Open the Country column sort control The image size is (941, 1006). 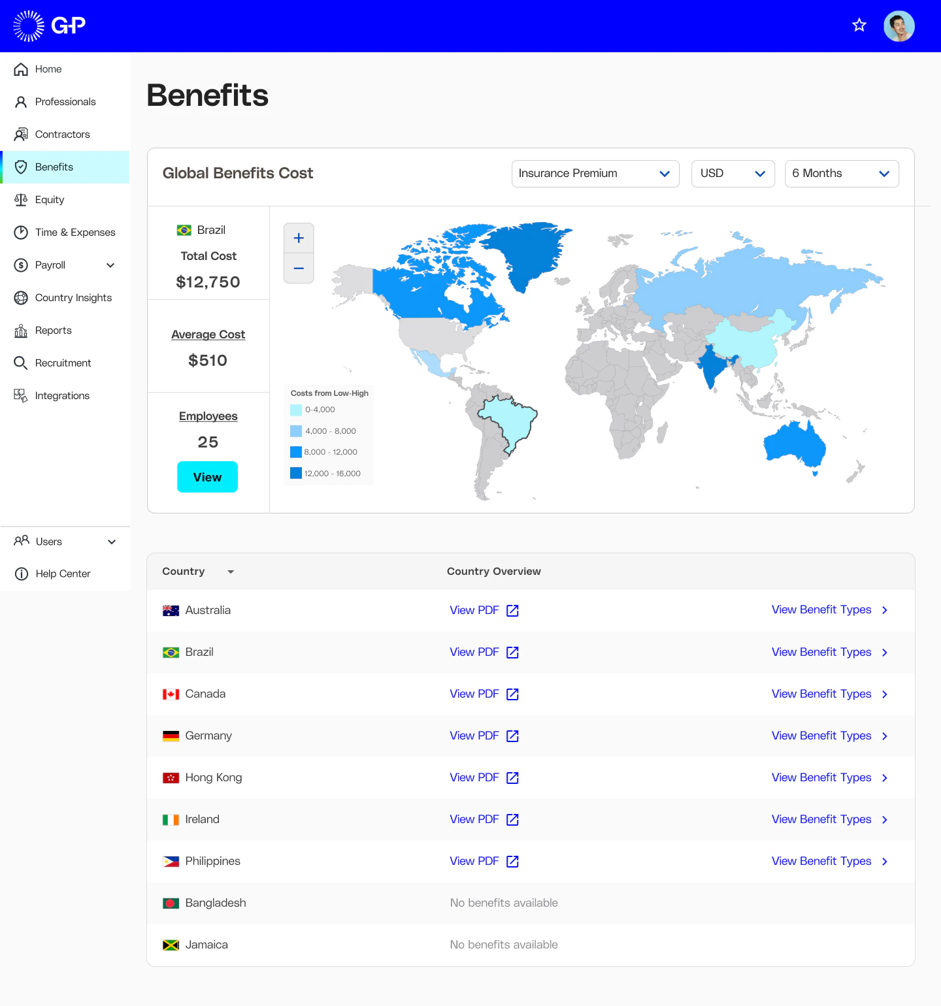click(230, 571)
